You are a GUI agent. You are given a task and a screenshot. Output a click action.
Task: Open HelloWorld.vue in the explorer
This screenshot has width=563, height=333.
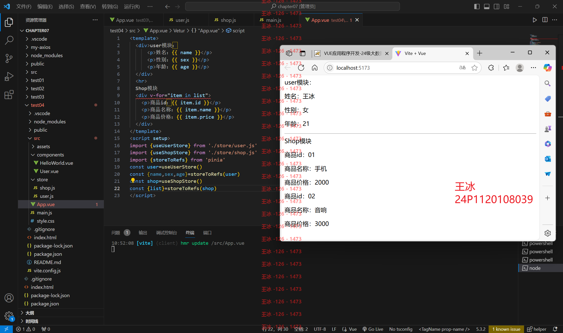click(x=61, y=163)
